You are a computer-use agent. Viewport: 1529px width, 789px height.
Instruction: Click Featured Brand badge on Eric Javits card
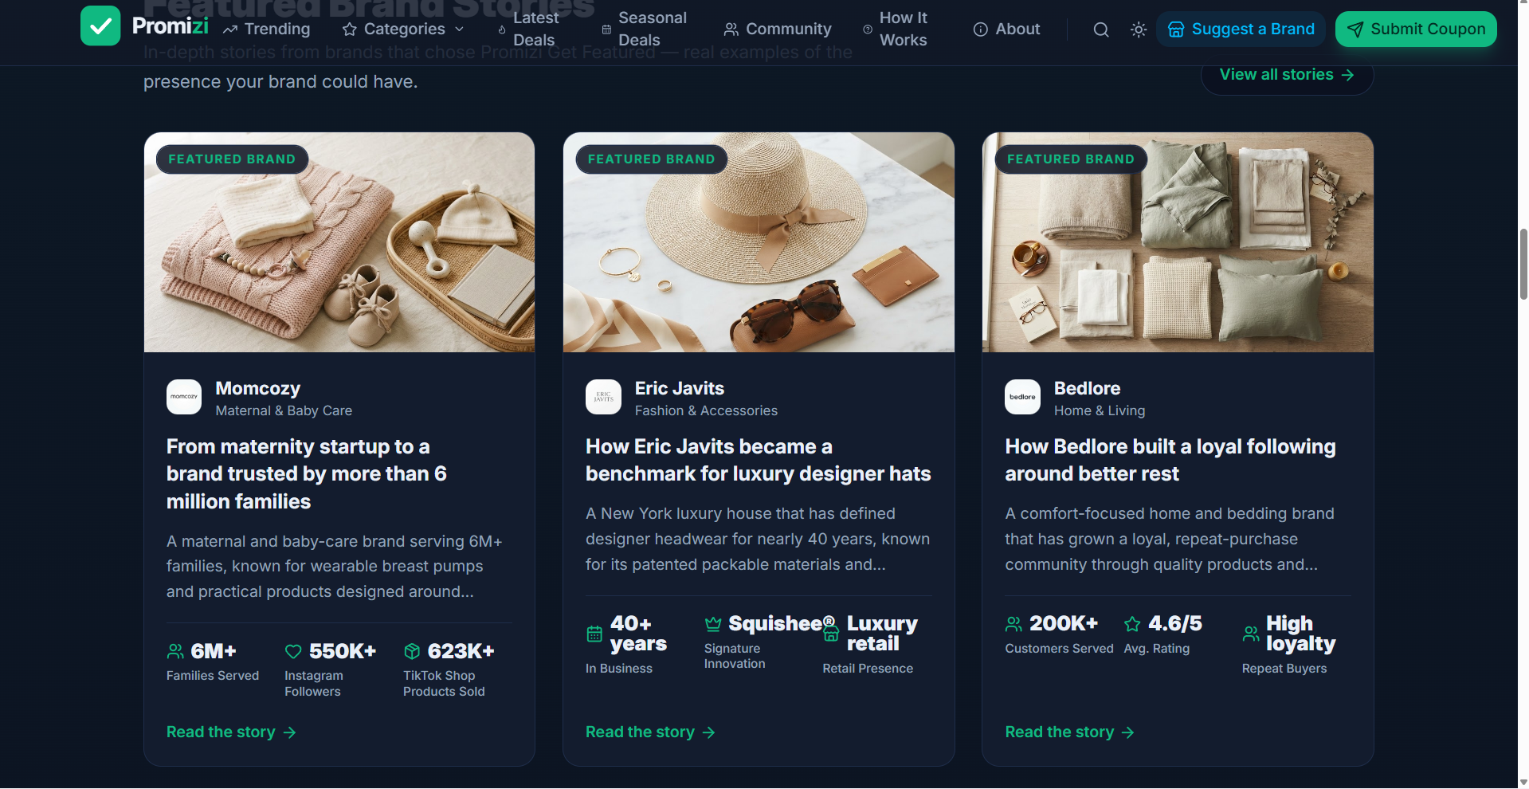(x=652, y=159)
